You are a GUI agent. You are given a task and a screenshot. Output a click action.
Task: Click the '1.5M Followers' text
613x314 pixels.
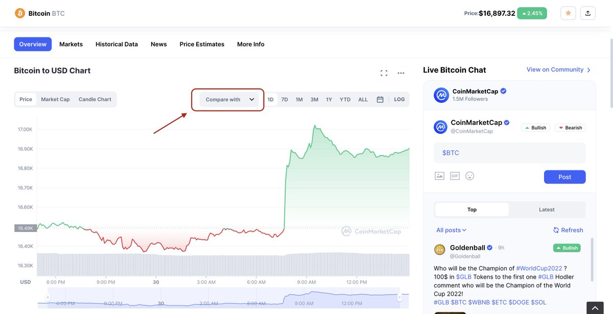[x=470, y=99]
